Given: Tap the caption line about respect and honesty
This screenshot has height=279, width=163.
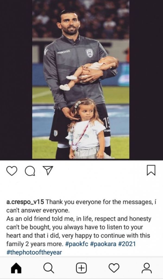Looking at the screenshot, I should tap(79, 219).
